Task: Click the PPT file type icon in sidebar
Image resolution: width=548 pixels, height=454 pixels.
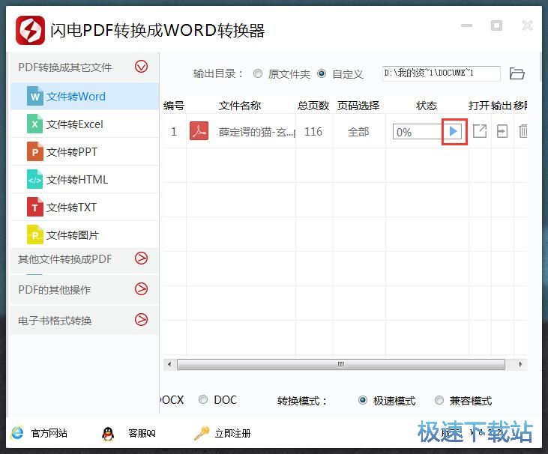Action: click(35, 151)
